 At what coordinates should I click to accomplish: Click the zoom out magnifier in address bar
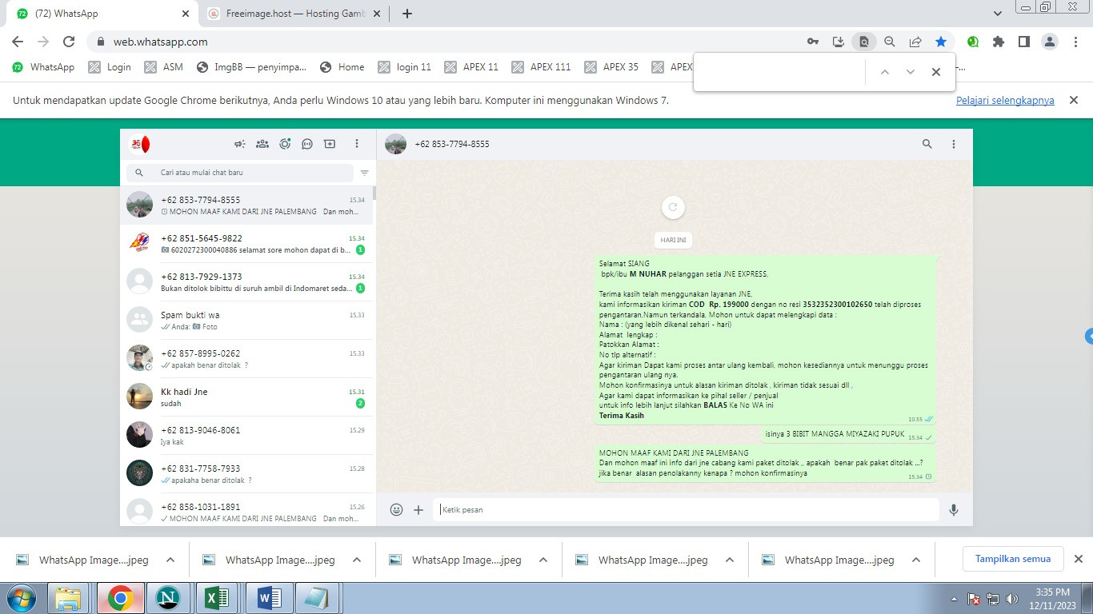tap(889, 42)
